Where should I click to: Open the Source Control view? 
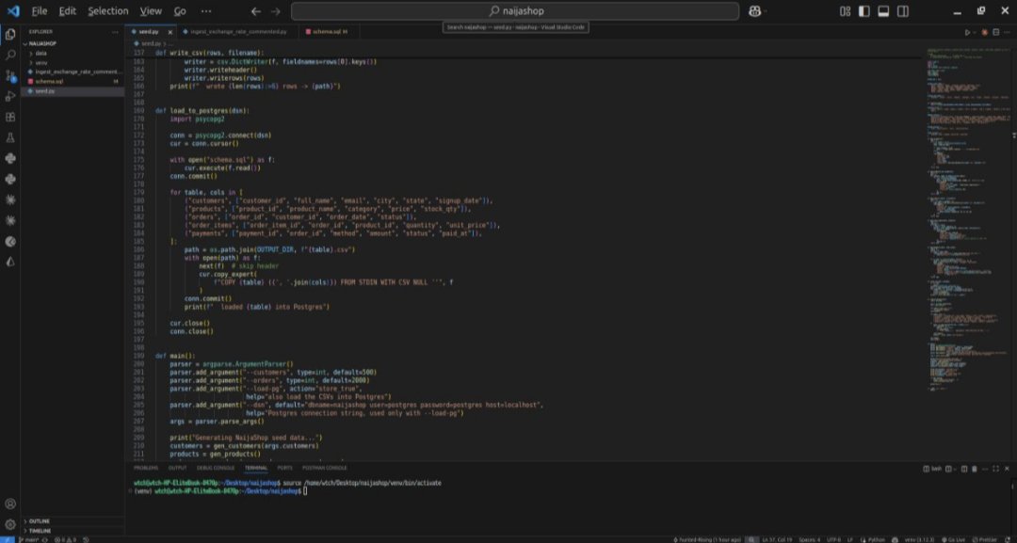(x=9, y=76)
